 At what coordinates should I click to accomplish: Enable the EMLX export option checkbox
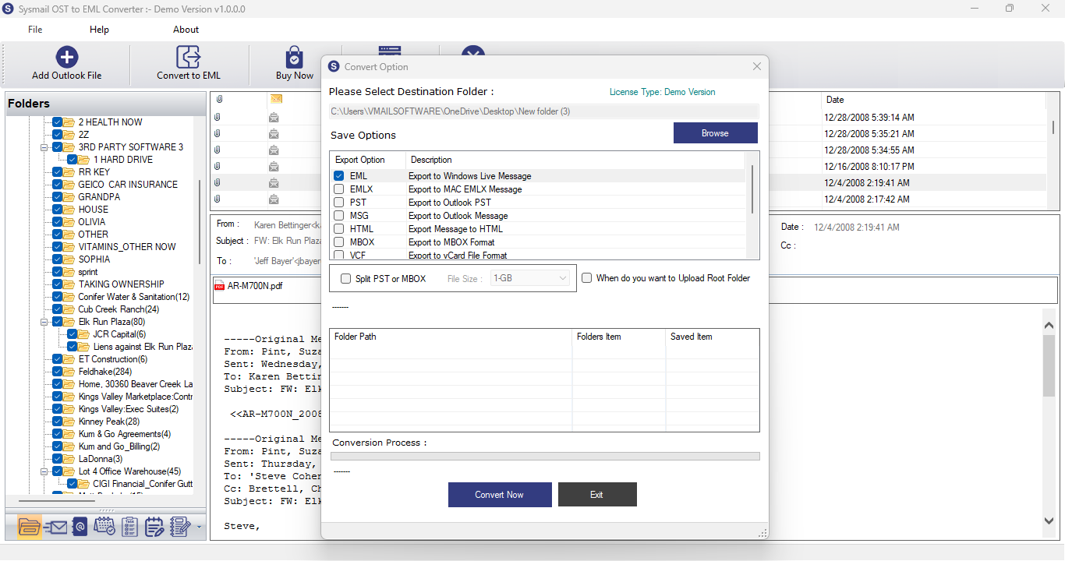point(339,189)
